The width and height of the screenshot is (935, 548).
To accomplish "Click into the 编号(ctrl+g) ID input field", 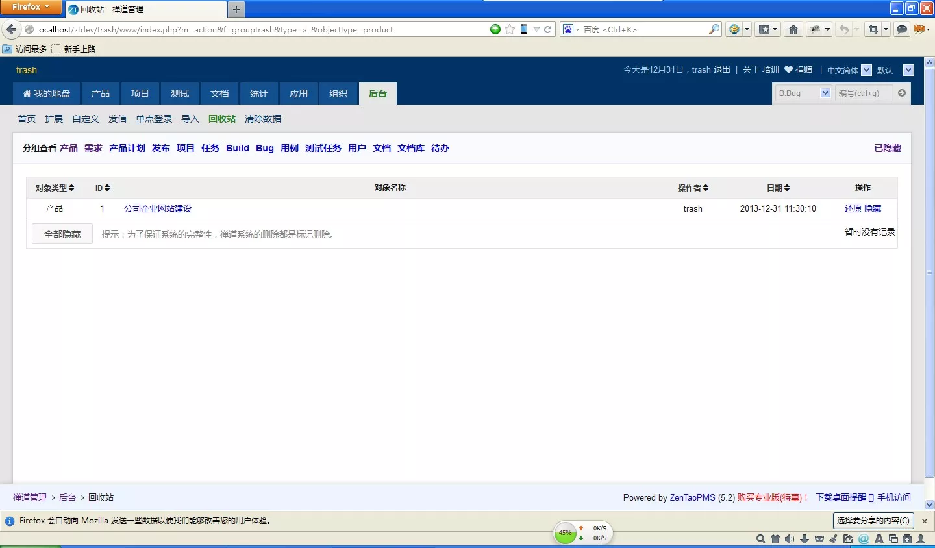I will (864, 93).
